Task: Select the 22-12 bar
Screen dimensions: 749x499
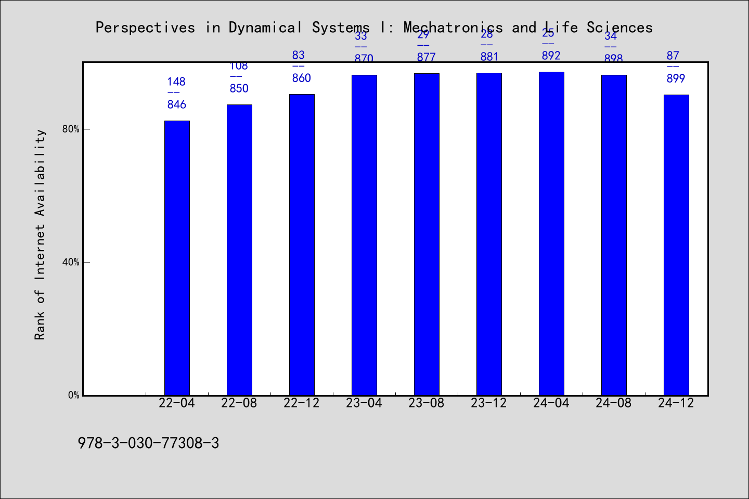Action: [302, 245]
